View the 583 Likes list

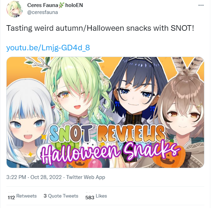tap(96, 196)
